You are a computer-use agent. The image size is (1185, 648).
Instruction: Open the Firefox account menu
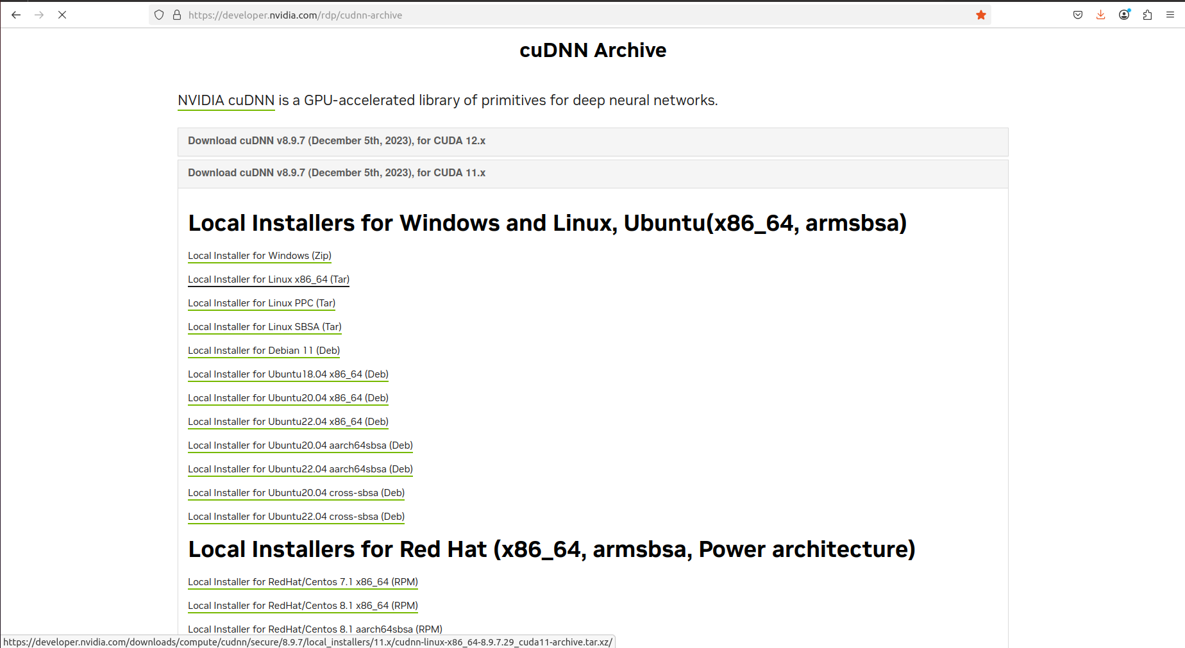click(1124, 15)
